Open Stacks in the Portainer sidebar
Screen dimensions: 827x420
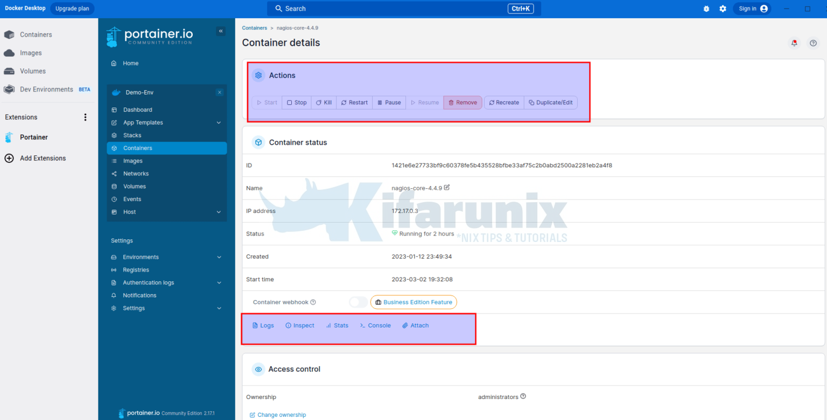132,136
